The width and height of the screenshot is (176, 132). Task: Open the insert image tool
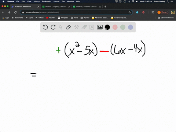[100, 27]
